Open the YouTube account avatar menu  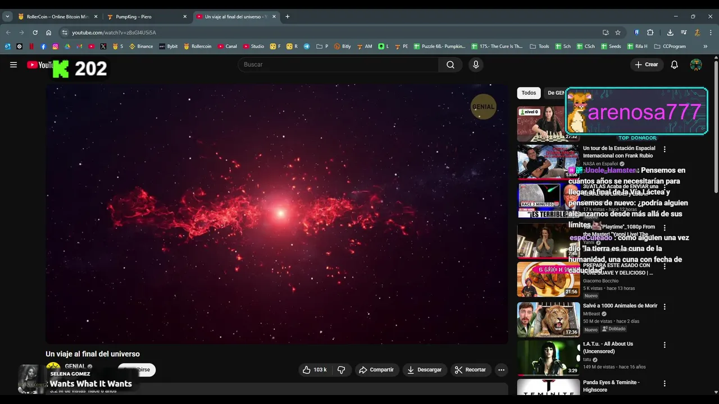click(696, 65)
